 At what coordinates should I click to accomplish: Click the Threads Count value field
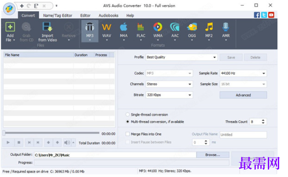(x=256, y=122)
